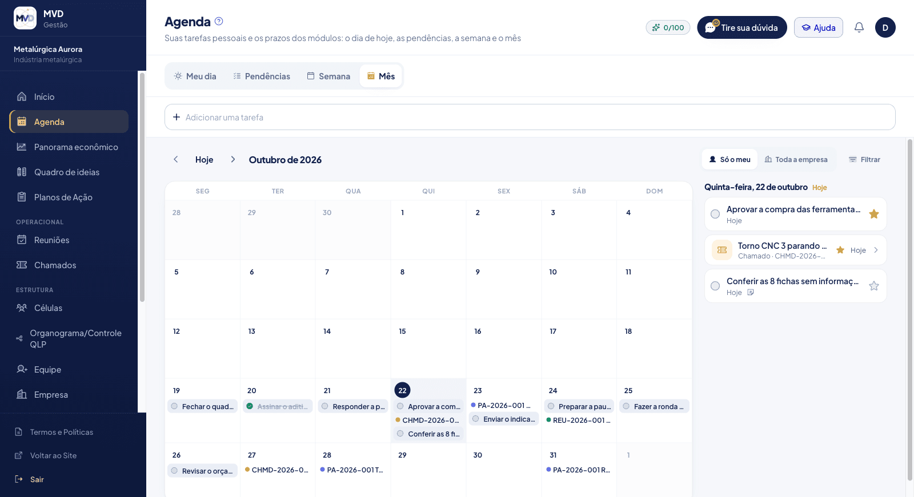Open the user avatar D menu

(x=885, y=27)
